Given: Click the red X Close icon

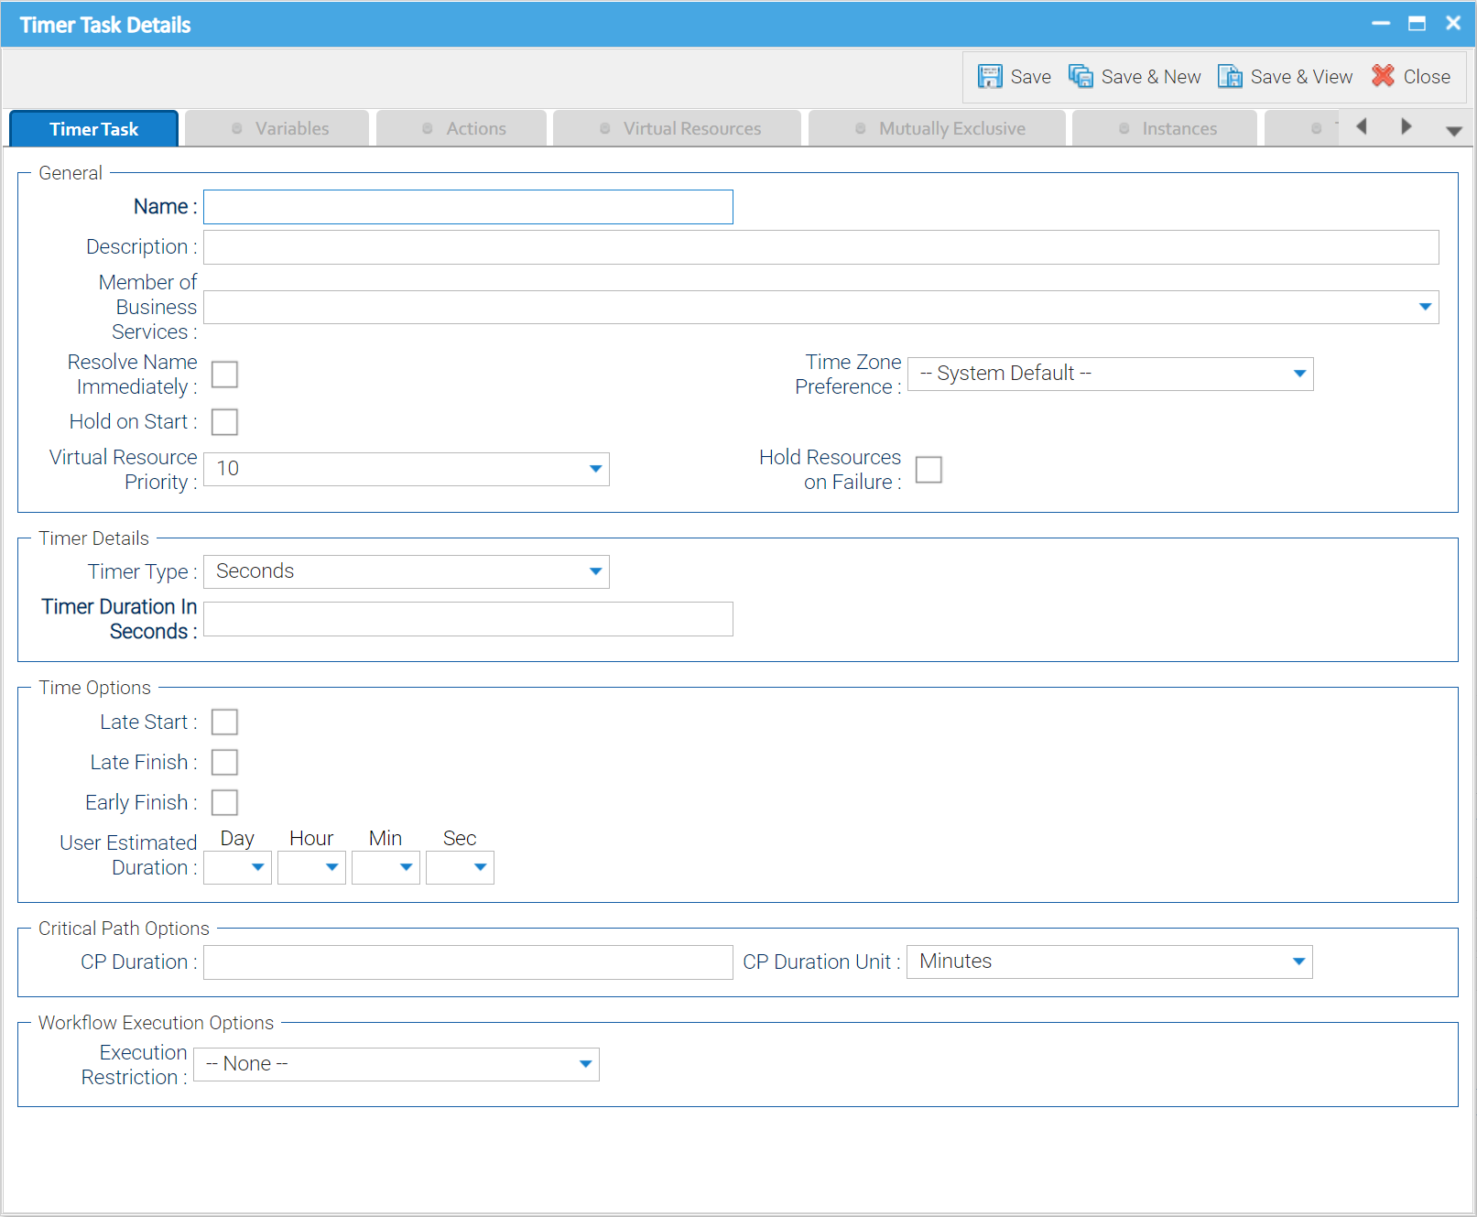Looking at the screenshot, I should tap(1383, 76).
